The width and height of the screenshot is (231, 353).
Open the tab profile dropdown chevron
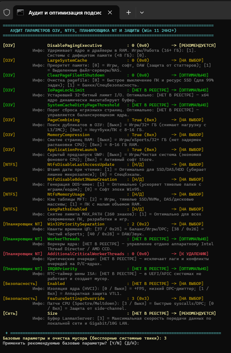click(142, 13)
